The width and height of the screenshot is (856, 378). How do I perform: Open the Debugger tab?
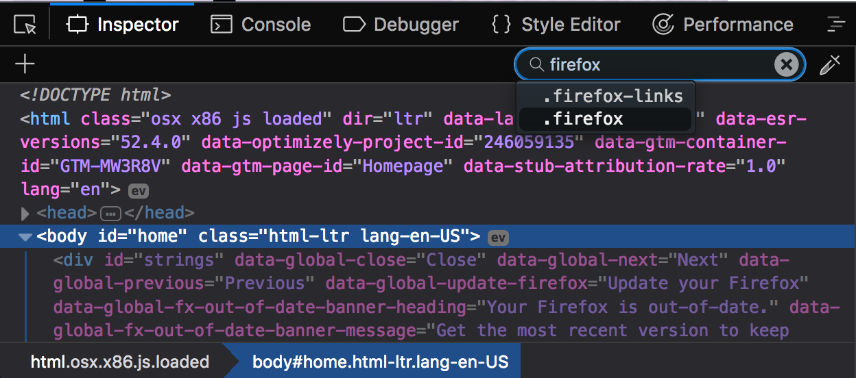click(x=401, y=25)
